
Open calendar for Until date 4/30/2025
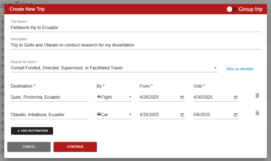click(x=235, y=97)
